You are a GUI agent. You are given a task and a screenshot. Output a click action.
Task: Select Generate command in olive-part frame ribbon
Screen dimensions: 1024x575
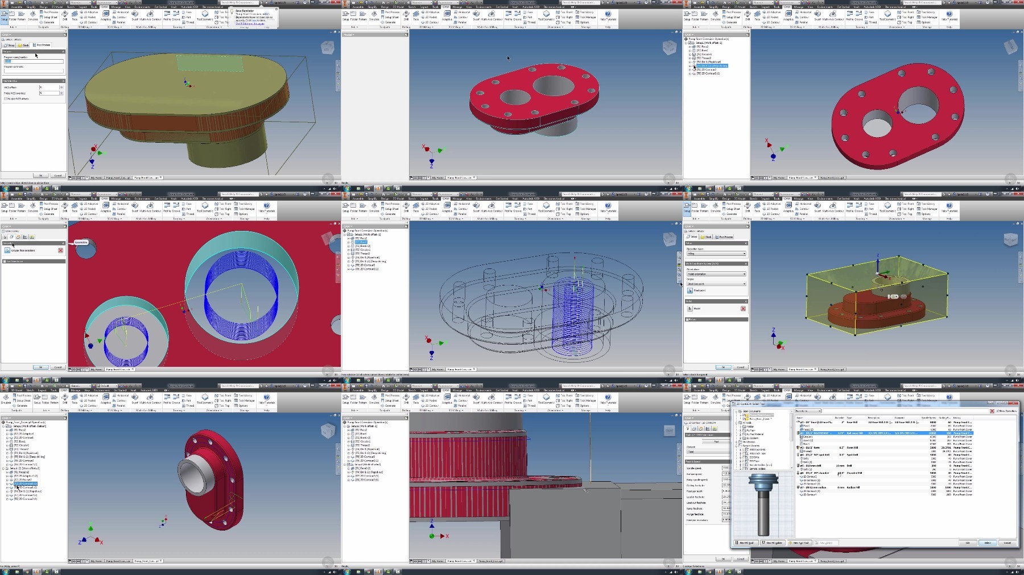click(x=46, y=22)
